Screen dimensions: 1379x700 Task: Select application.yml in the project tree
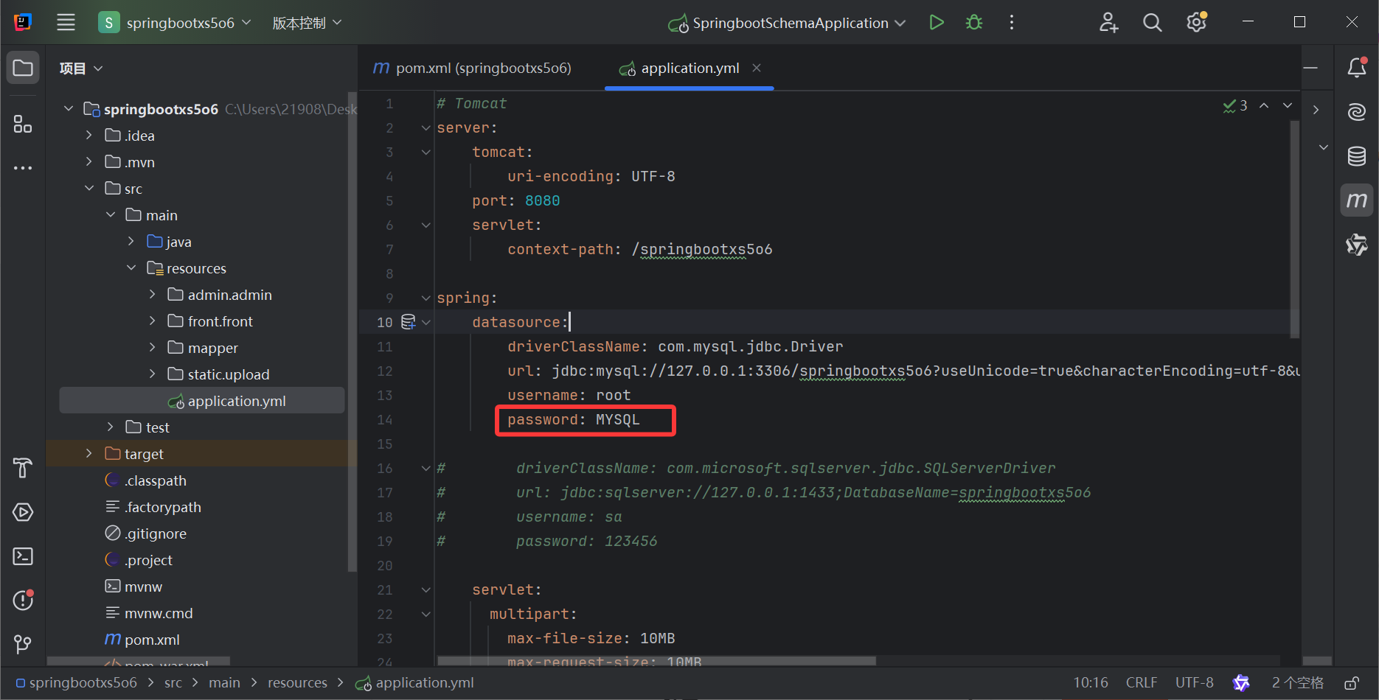coord(236,400)
